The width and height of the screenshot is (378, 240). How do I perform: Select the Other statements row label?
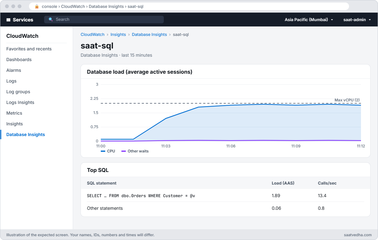[105, 208]
